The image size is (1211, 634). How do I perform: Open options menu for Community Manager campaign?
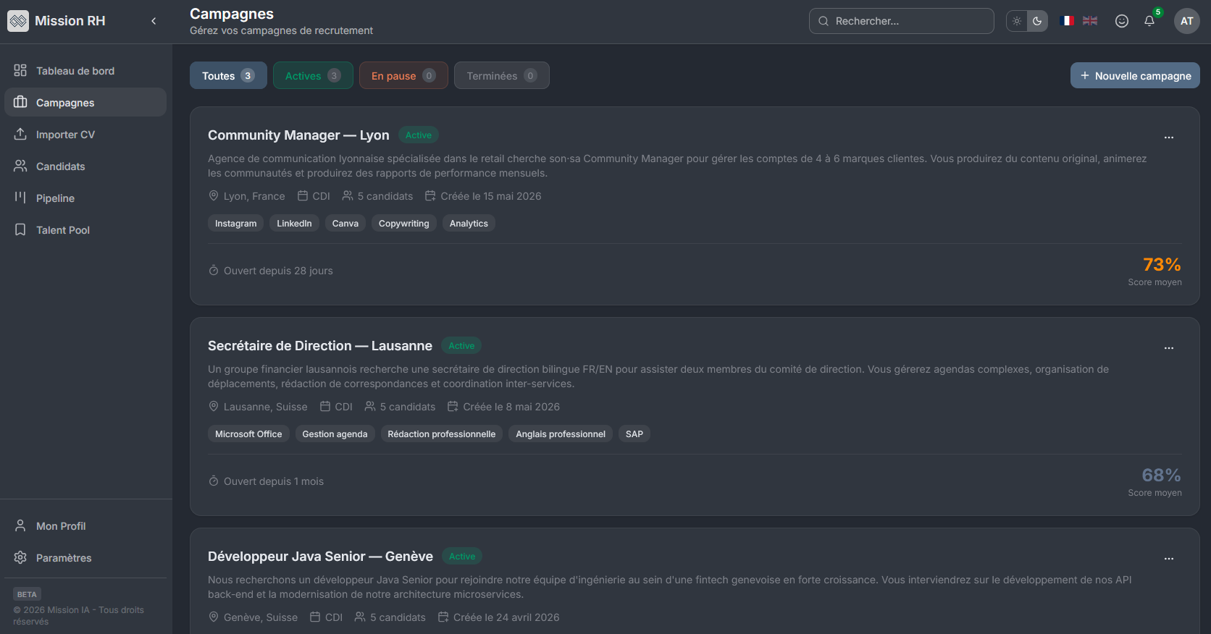tap(1169, 138)
